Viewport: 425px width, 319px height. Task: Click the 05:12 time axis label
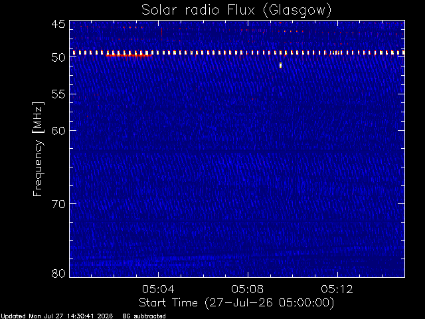[337, 289]
